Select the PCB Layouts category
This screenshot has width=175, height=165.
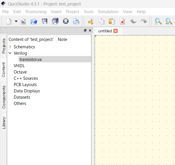25,85
